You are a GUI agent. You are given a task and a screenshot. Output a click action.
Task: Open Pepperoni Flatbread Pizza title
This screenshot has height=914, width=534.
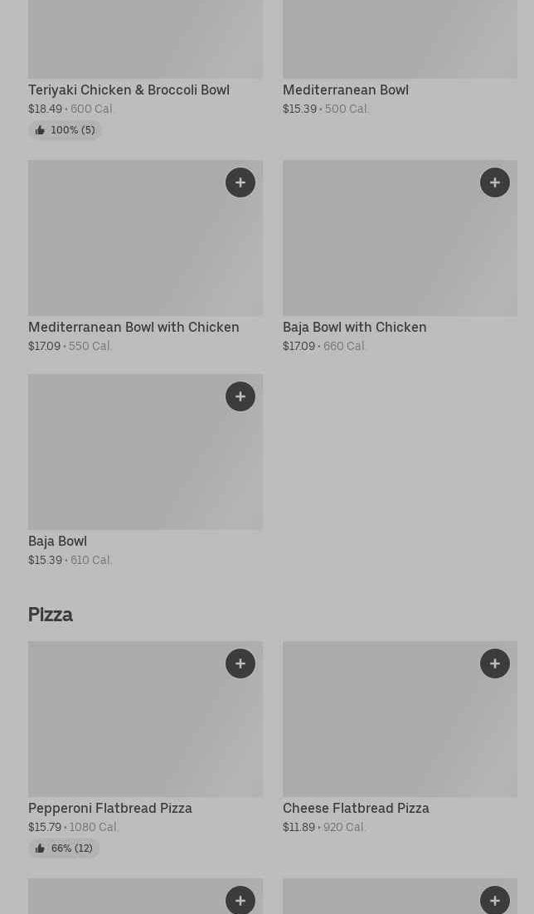click(109, 808)
